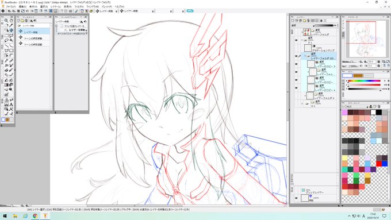
Task: Select トーンの柄を移動 sub tool
Action: coord(34,37)
